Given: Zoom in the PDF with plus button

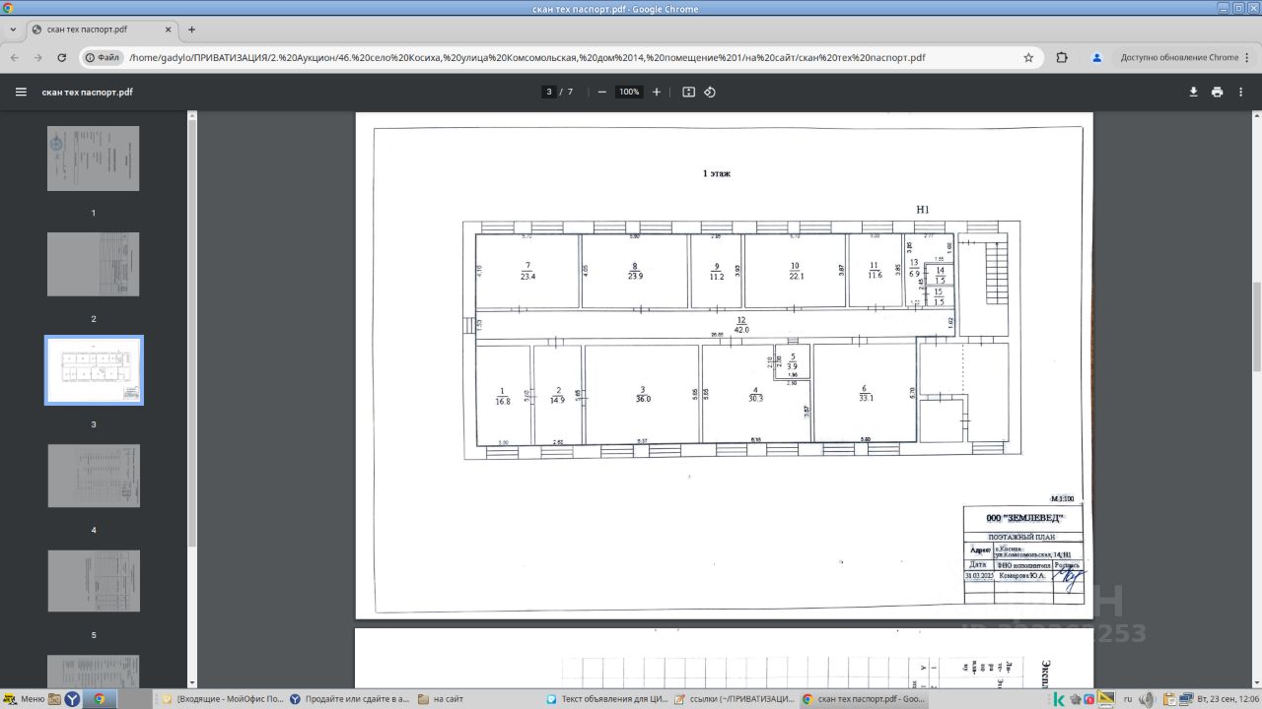Looking at the screenshot, I should [657, 92].
